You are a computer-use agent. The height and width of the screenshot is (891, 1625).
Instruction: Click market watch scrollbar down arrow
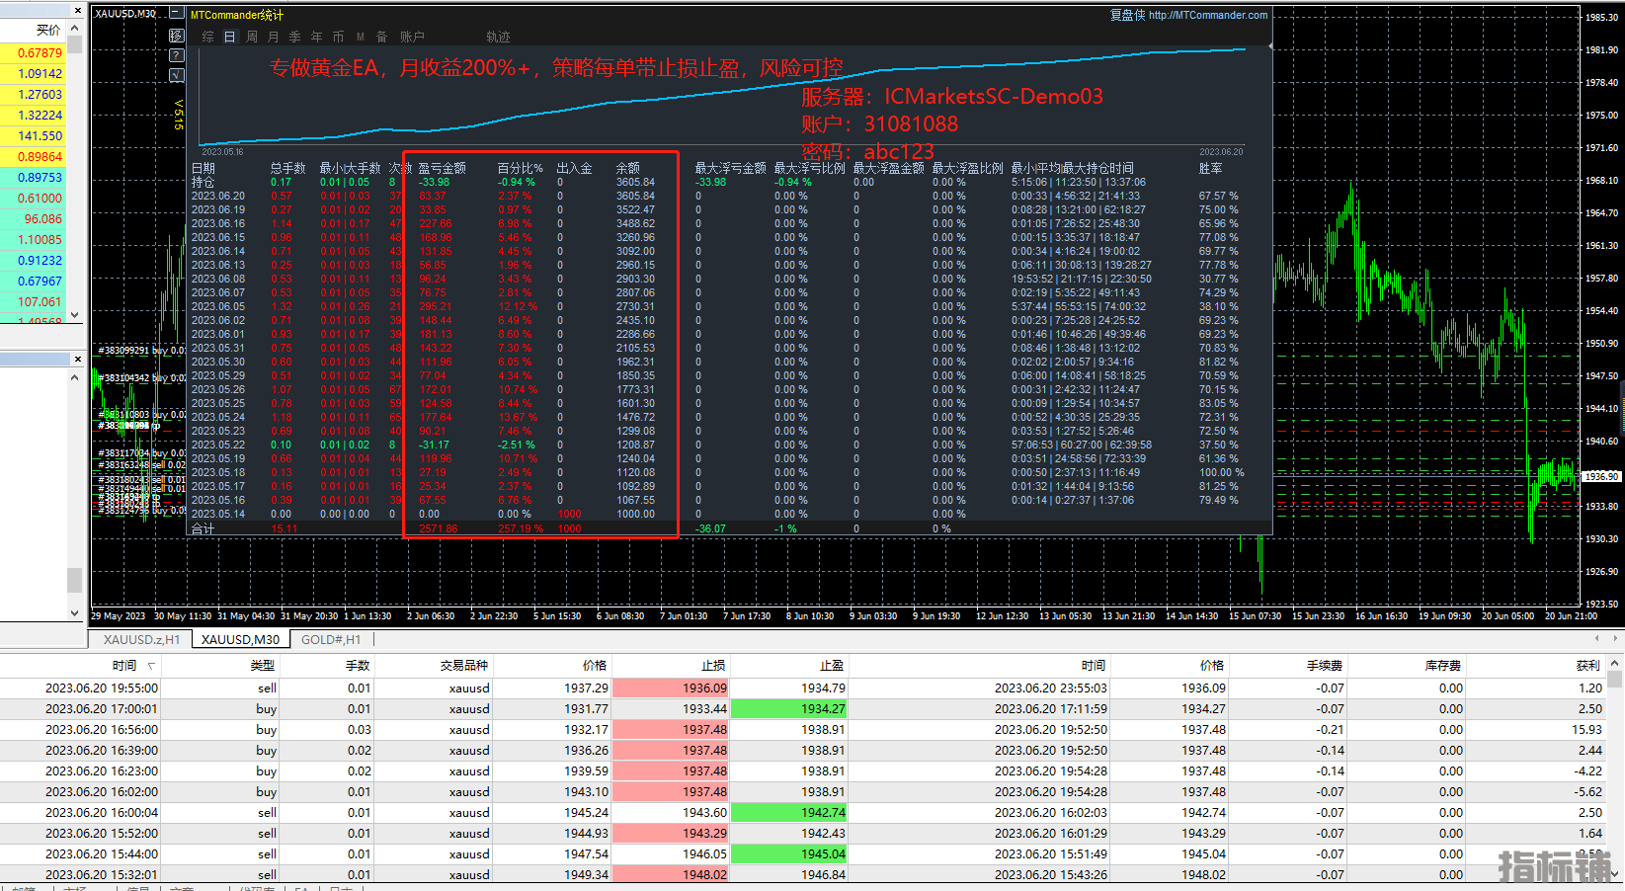(74, 314)
